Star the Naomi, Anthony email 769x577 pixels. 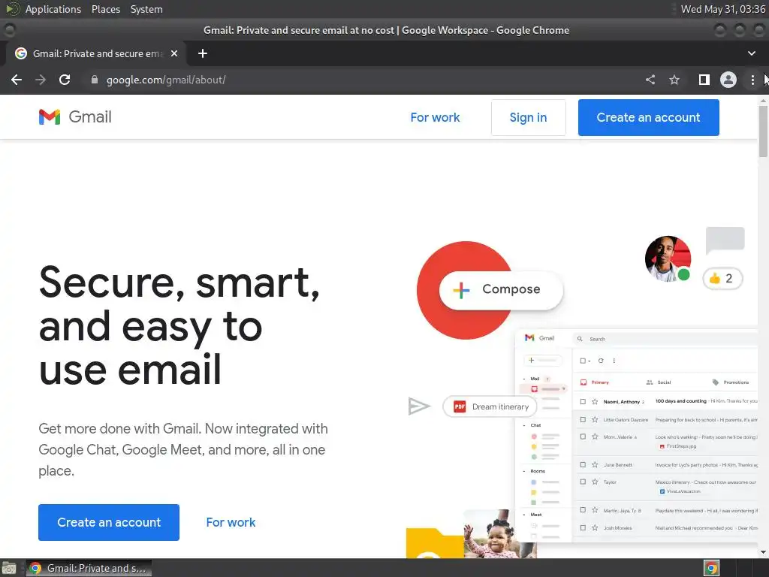[595, 401]
